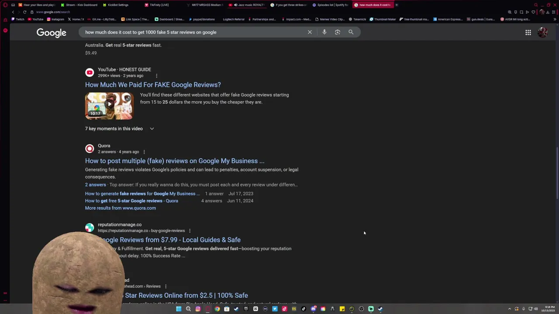Open a new browser tab with plus button

click(397, 5)
